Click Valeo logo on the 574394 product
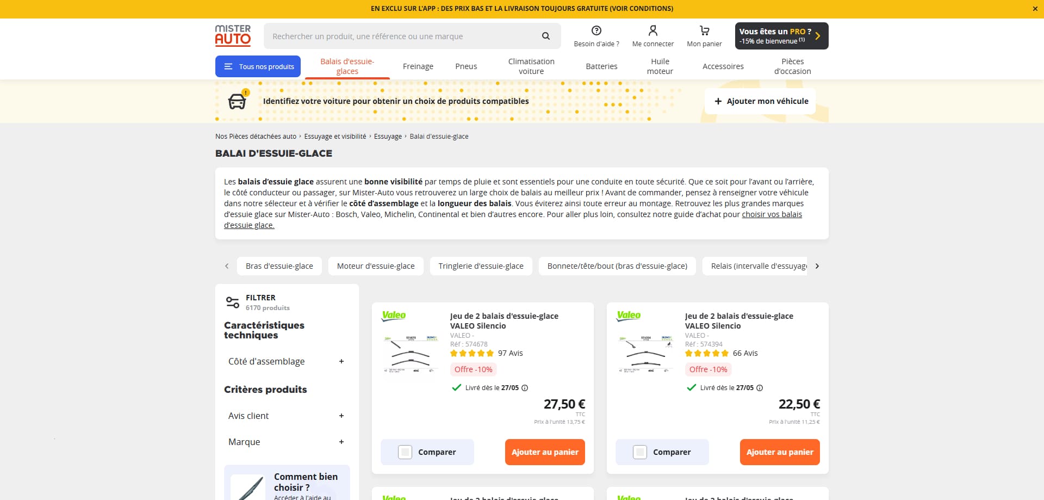The image size is (1044, 500). (629, 316)
